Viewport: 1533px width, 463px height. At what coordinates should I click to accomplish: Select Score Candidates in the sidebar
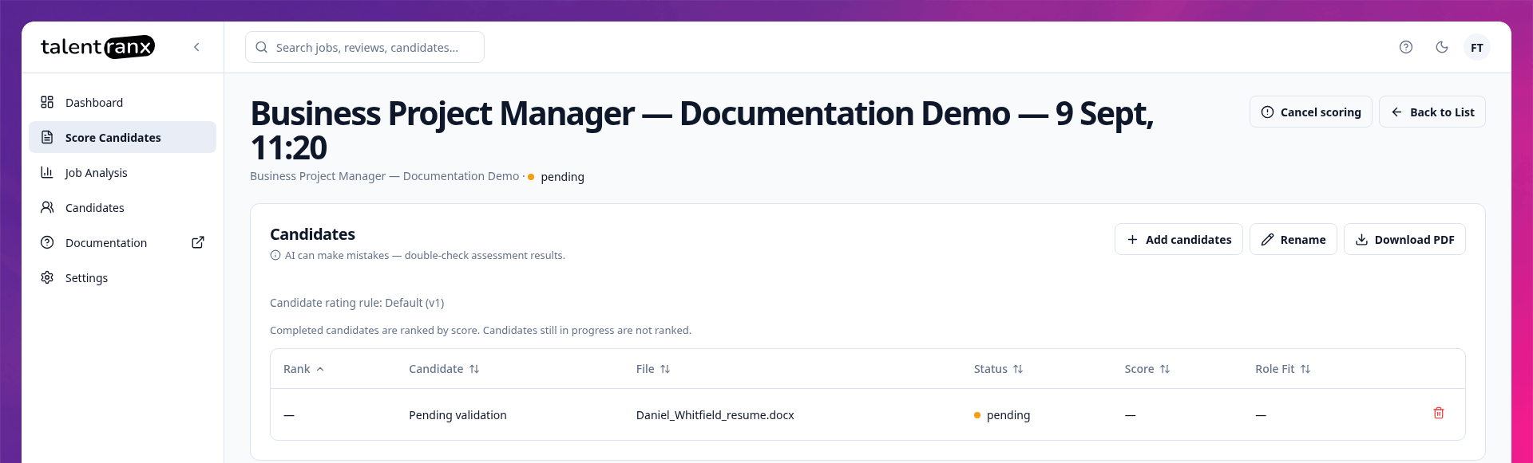(x=122, y=137)
